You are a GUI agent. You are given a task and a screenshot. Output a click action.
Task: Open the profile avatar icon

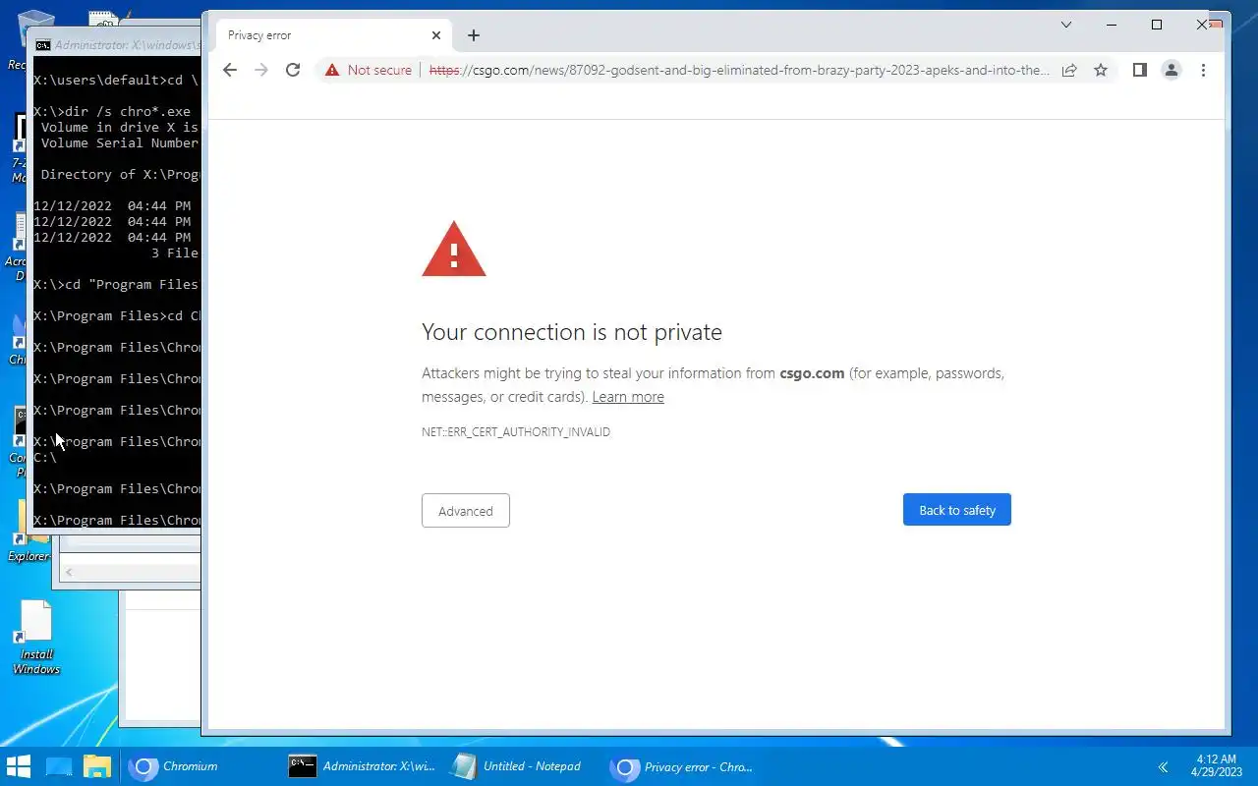[1172, 70]
